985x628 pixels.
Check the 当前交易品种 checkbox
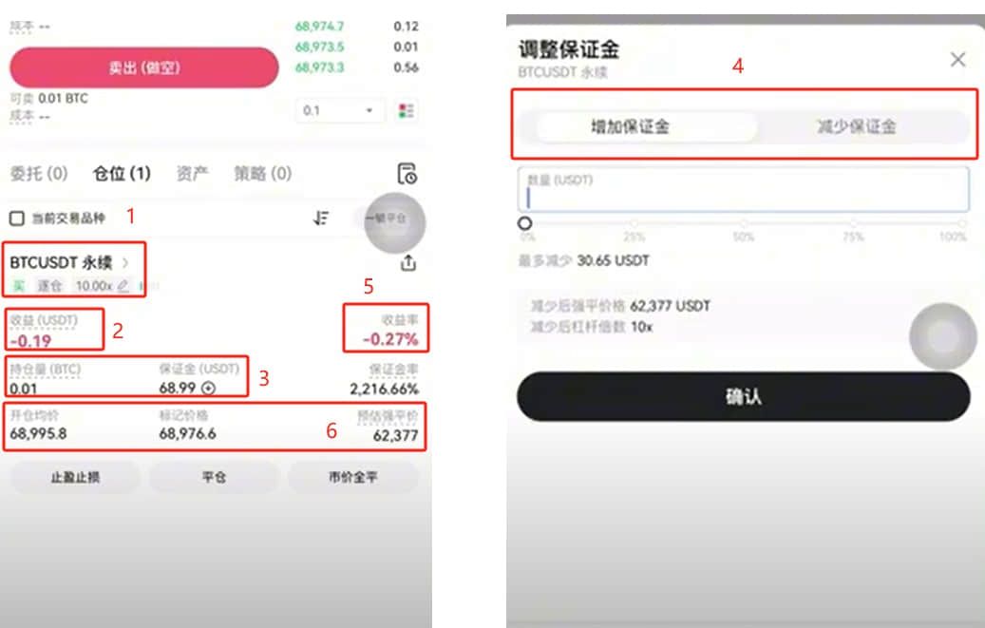pyautogui.click(x=17, y=219)
